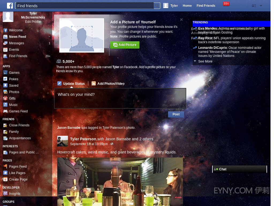Viewport: 274px width, 206px height.
Task: Click the What's on your mind box
Action: [120, 98]
